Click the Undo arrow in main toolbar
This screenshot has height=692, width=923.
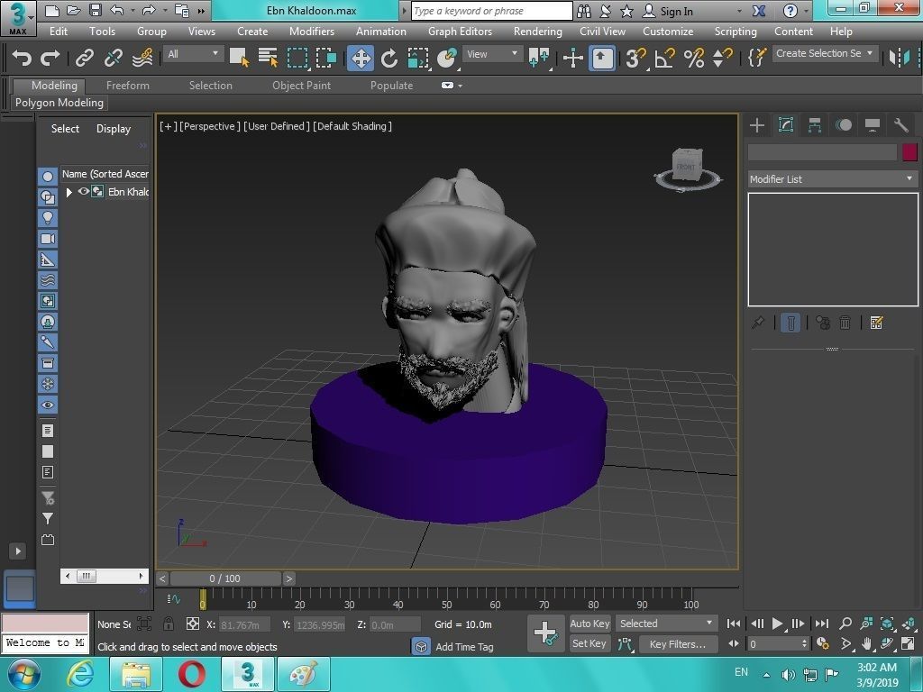[x=22, y=58]
